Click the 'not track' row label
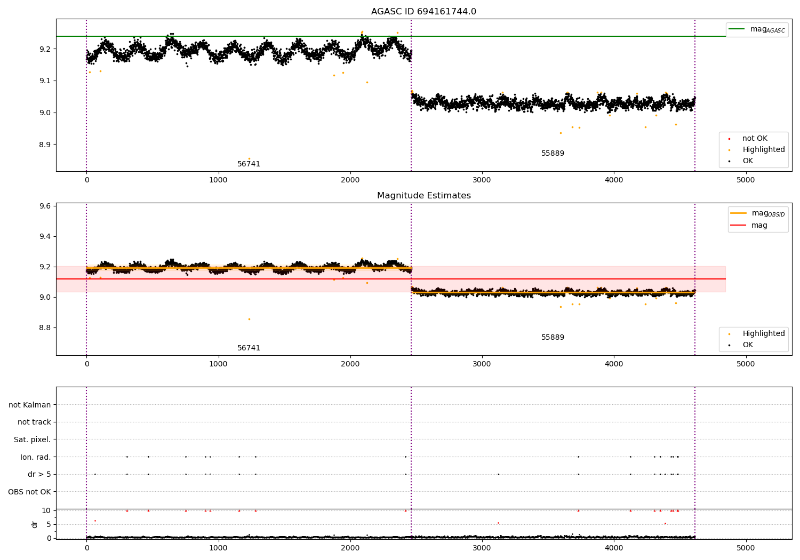The image size is (800, 560). coord(34,422)
